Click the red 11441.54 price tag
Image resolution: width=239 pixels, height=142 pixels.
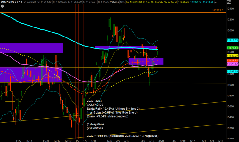click(232, 60)
